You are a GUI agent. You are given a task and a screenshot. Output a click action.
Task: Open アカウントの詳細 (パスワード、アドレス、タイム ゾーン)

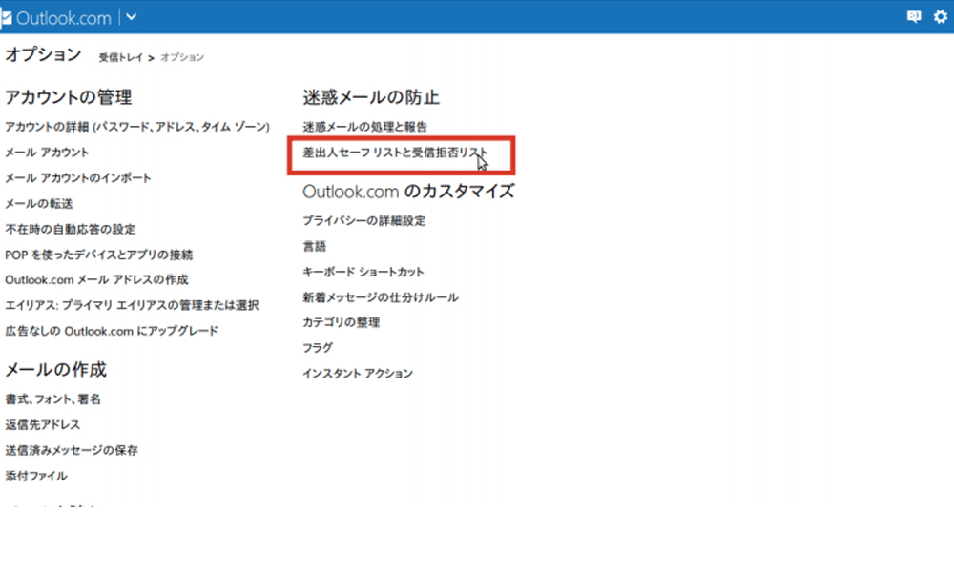137,127
